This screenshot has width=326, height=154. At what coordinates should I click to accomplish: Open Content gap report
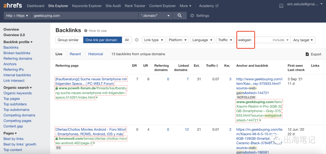tap(13, 126)
